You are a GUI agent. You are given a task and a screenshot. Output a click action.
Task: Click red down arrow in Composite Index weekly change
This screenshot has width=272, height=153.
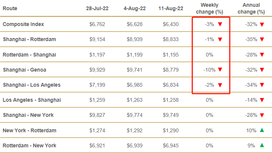pyautogui.click(x=220, y=24)
